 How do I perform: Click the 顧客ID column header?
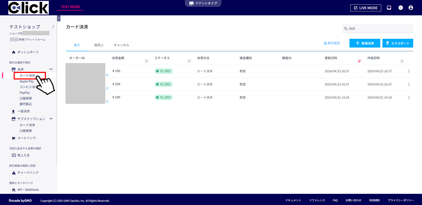coord(287,58)
